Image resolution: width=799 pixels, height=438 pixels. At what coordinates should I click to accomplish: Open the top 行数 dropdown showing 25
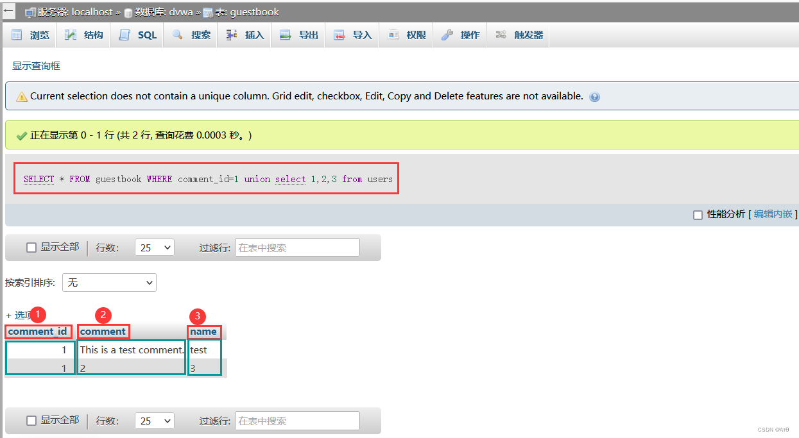pyautogui.click(x=155, y=248)
